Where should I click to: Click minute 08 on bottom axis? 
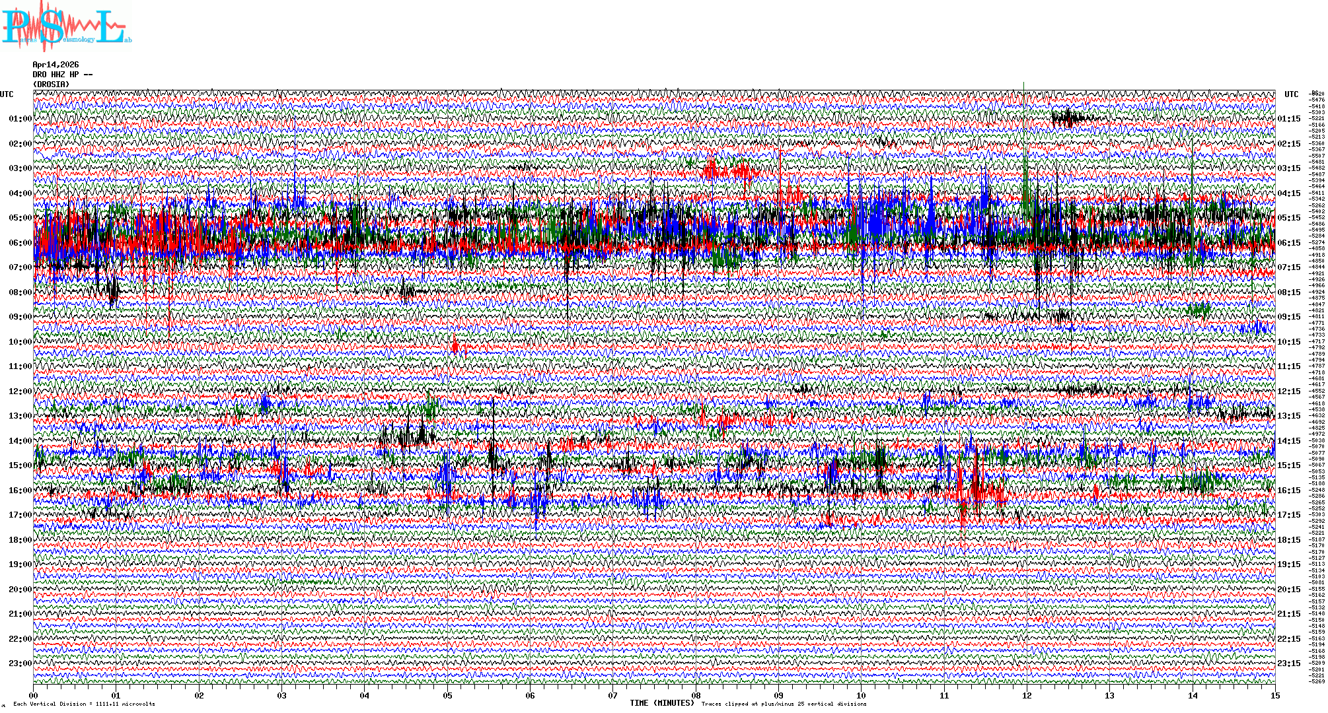[696, 696]
